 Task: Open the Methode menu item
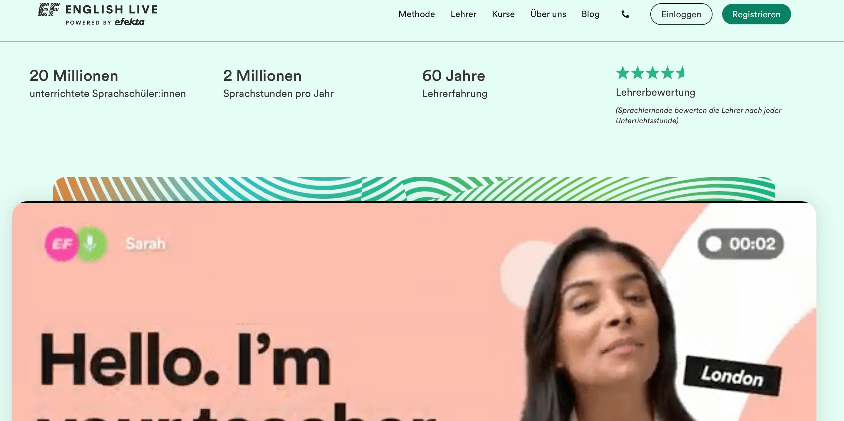pyautogui.click(x=417, y=14)
